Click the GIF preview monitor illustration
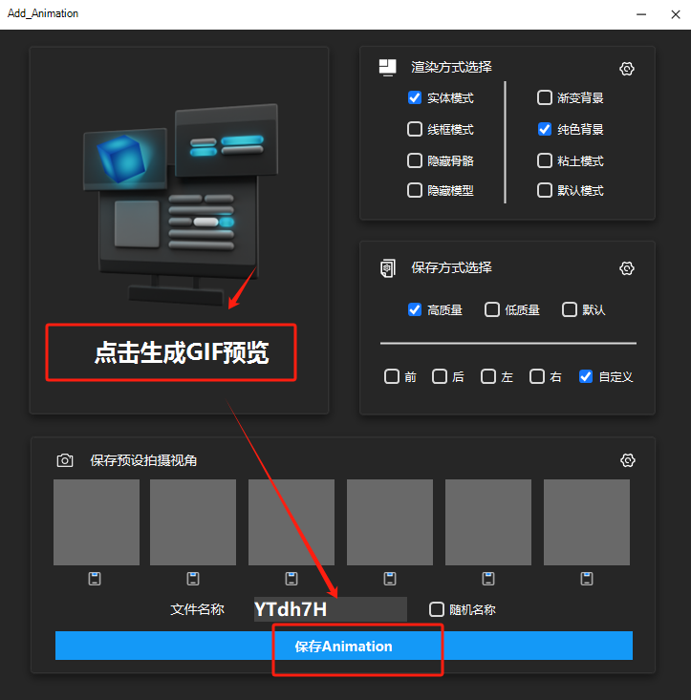This screenshot has height=700, width=691. pyautogui.click(x=181, y=205)
